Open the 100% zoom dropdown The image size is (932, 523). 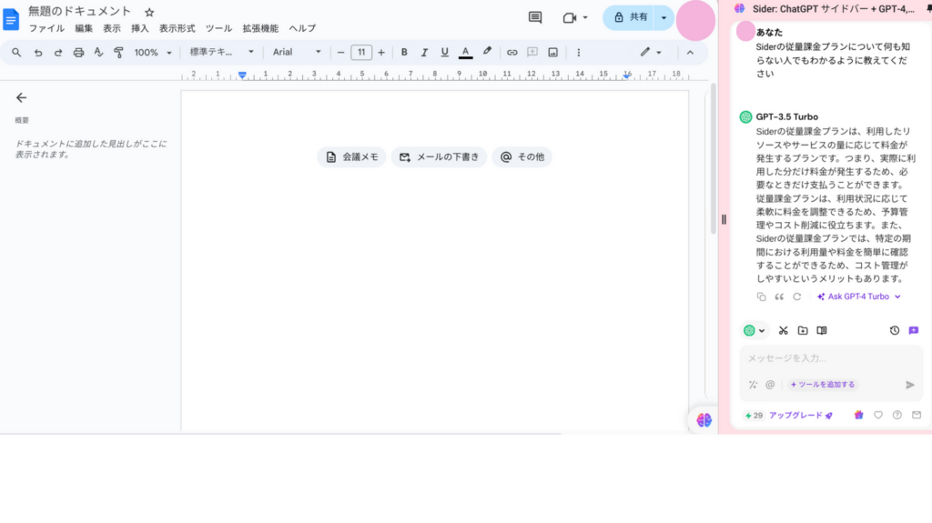152,53
